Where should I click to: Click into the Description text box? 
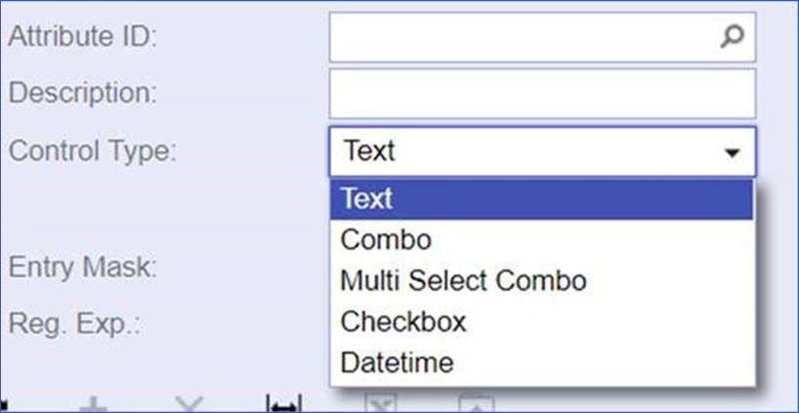543,94
